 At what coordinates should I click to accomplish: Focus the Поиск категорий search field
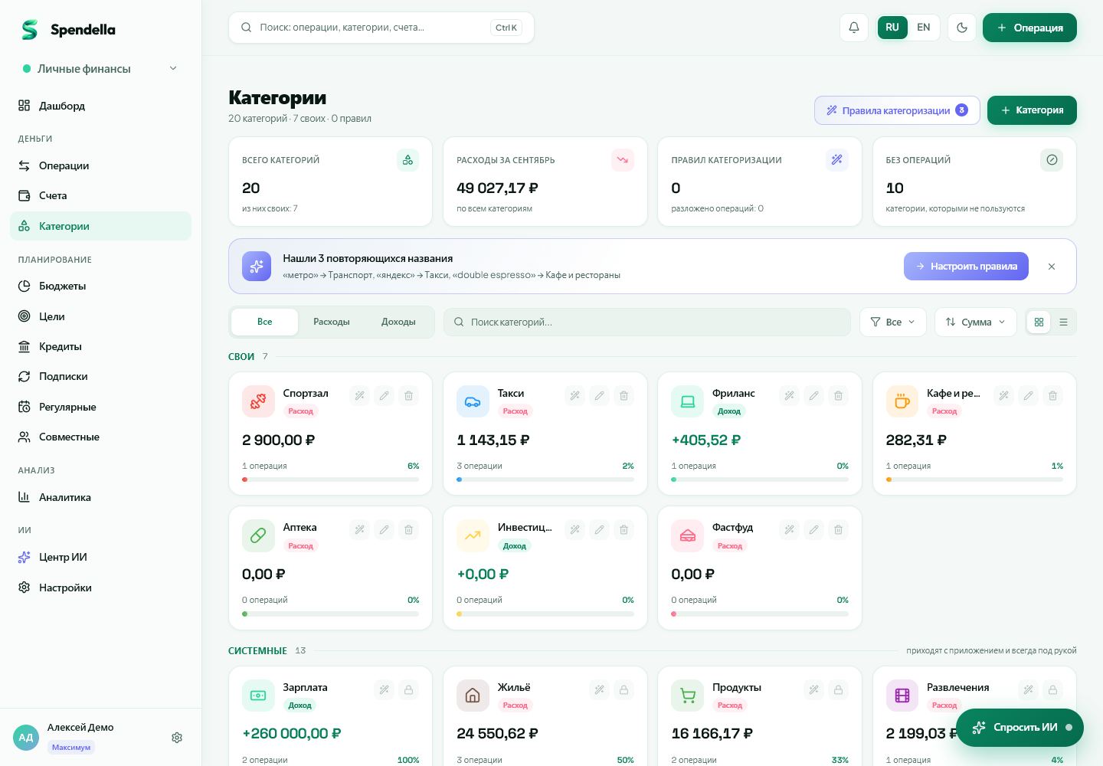(647, 322)
